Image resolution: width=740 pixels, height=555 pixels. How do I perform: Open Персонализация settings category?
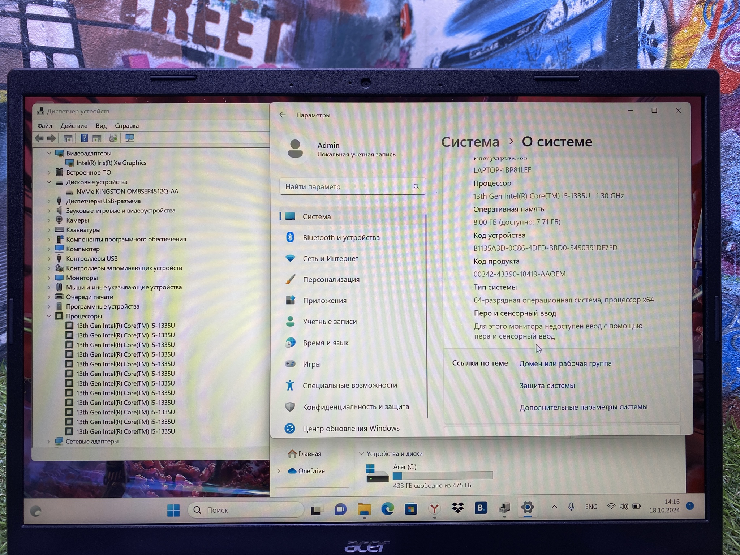(331, 279)
